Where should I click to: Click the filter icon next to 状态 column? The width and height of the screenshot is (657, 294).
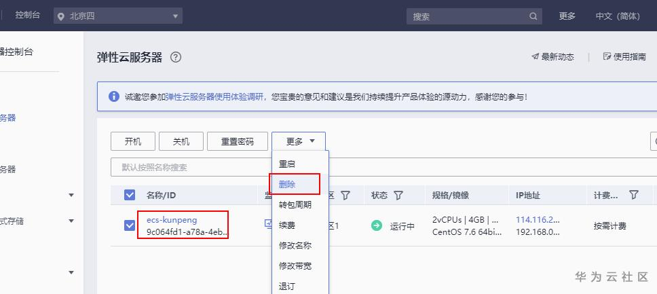pyautogui.click(x=398, y=195)
